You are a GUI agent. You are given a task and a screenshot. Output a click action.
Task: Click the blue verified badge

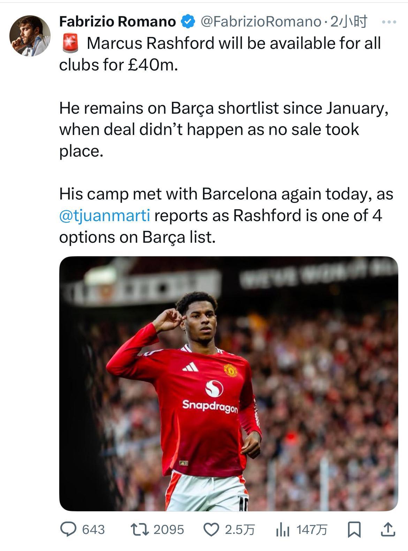(x=188, y=22)
